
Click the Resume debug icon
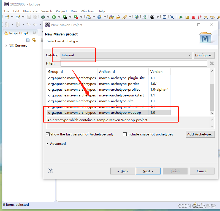[181, 17]
